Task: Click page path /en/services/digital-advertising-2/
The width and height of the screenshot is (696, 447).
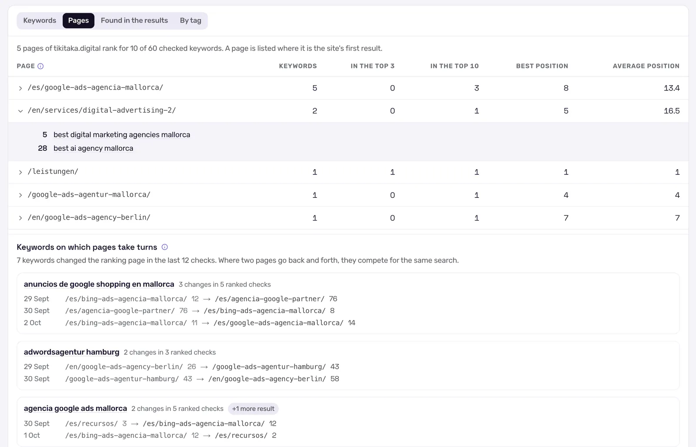Action: click(x=102, y=110)
